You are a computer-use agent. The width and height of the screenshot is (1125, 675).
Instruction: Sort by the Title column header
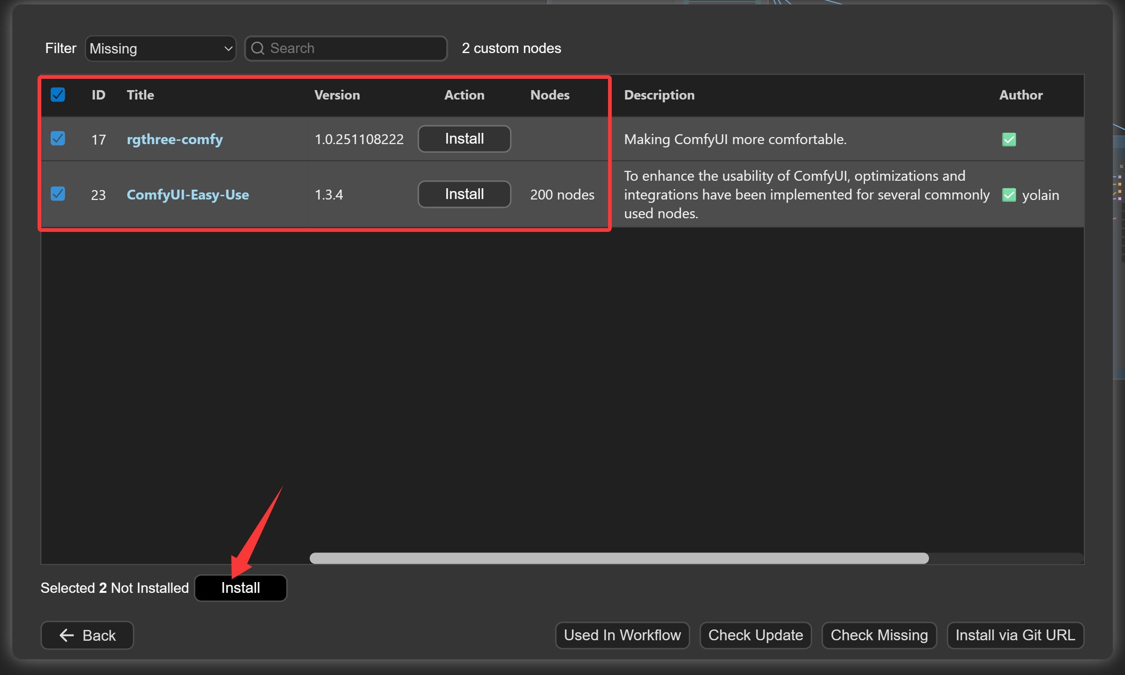pyautogui.click(x=140, y=95)
